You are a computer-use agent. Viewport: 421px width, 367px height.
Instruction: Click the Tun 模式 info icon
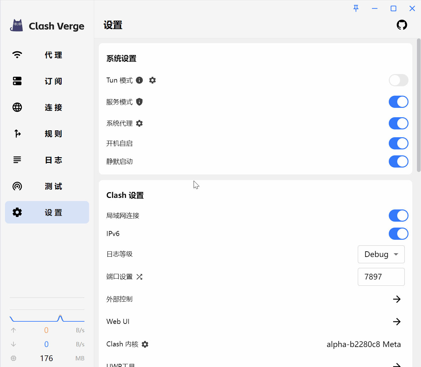pyautogui.click(x=139, y=80)
